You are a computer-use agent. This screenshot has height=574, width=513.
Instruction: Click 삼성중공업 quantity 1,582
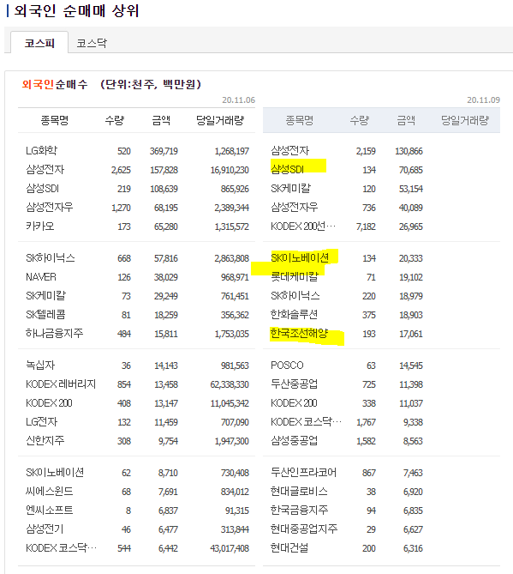coord(366,441)
